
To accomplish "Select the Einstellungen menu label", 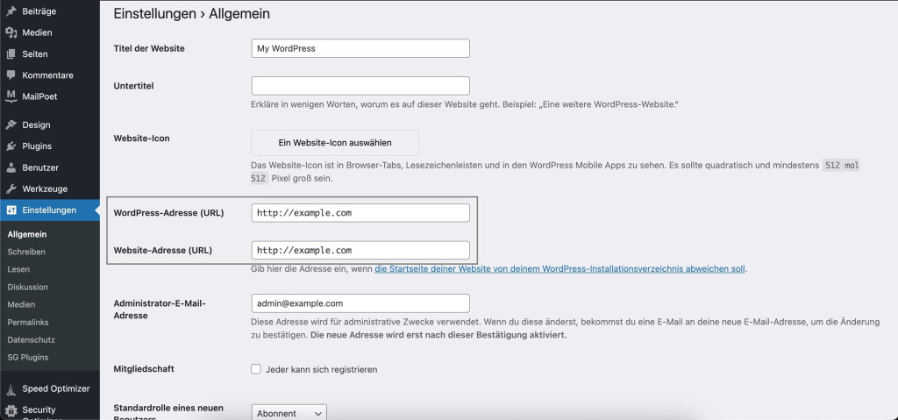I will 49,210.
